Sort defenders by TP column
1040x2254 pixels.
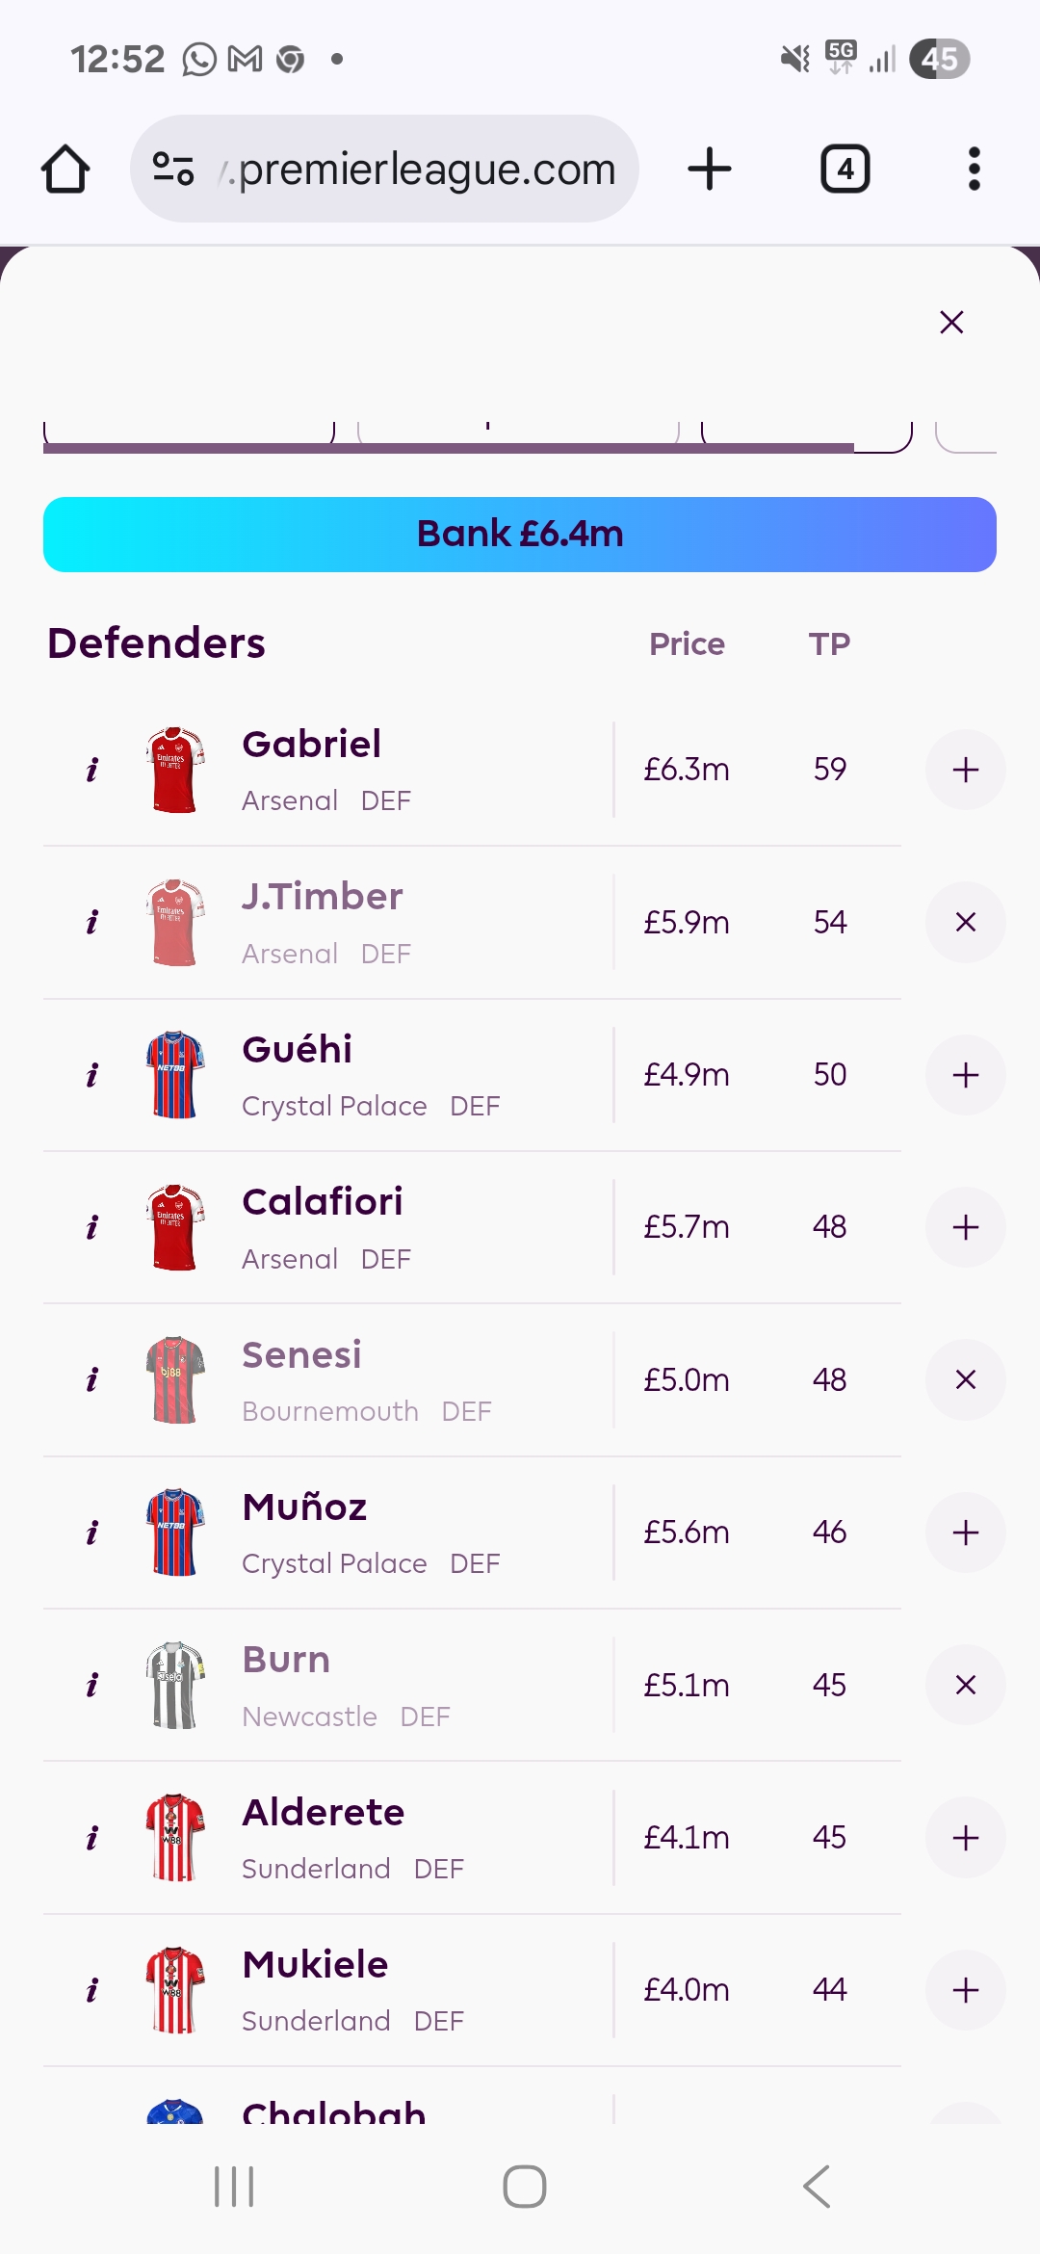829,643
